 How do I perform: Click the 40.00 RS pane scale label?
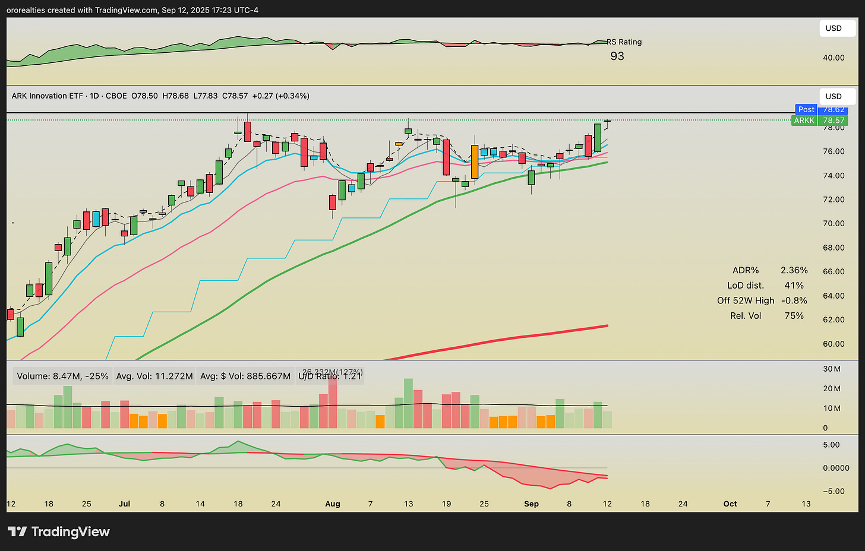834,58
